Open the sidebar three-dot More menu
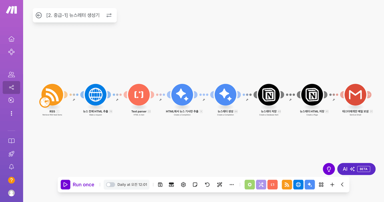 point(11,113)
